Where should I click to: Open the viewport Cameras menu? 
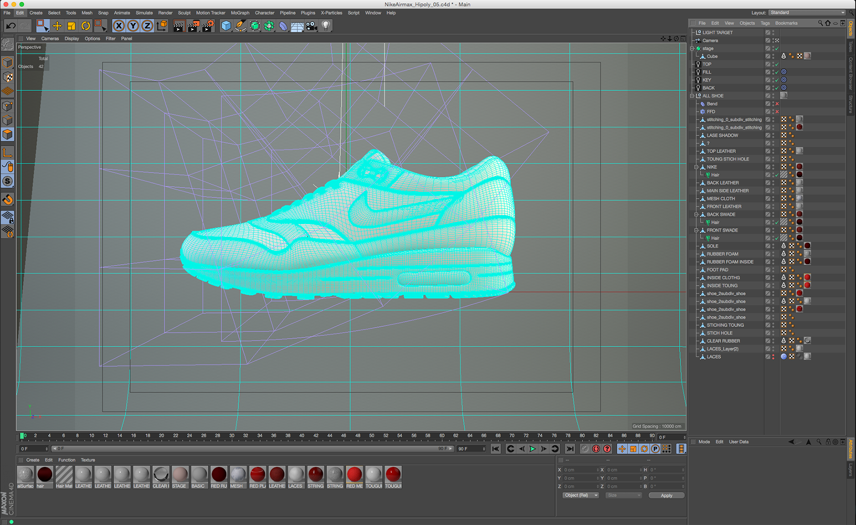tap(50, 39)
